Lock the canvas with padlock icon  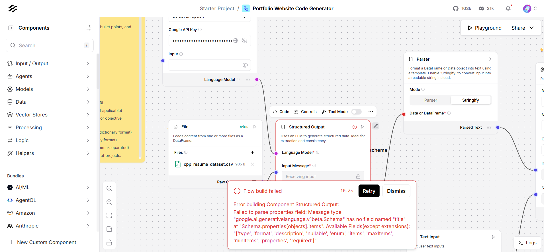click(x=109, y=243)
